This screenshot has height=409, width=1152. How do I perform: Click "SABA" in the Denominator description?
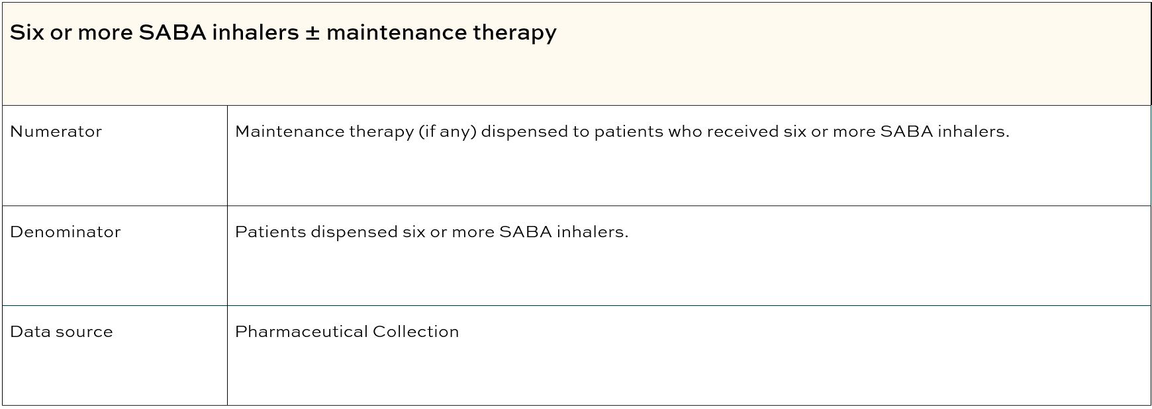(525, 232)
